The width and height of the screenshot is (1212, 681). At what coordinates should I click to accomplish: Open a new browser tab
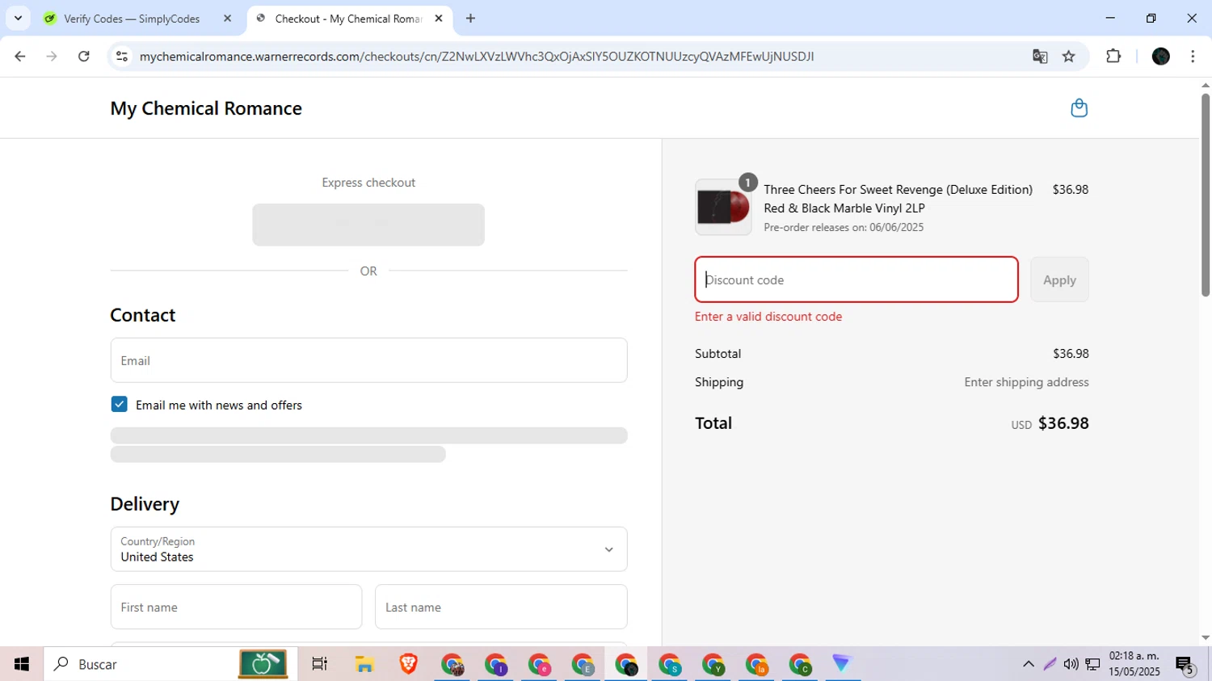click(471, 18)
